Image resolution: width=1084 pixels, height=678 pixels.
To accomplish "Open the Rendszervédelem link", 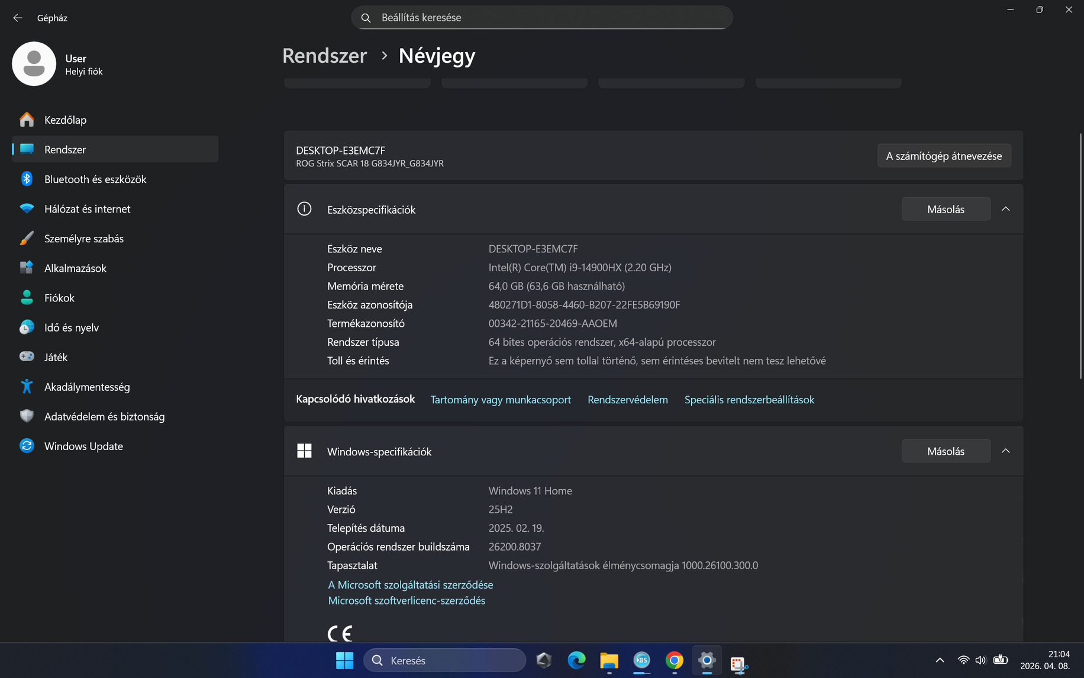I will click(628, 400).
